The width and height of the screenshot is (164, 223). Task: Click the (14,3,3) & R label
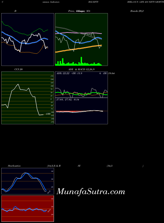(54, 166)
